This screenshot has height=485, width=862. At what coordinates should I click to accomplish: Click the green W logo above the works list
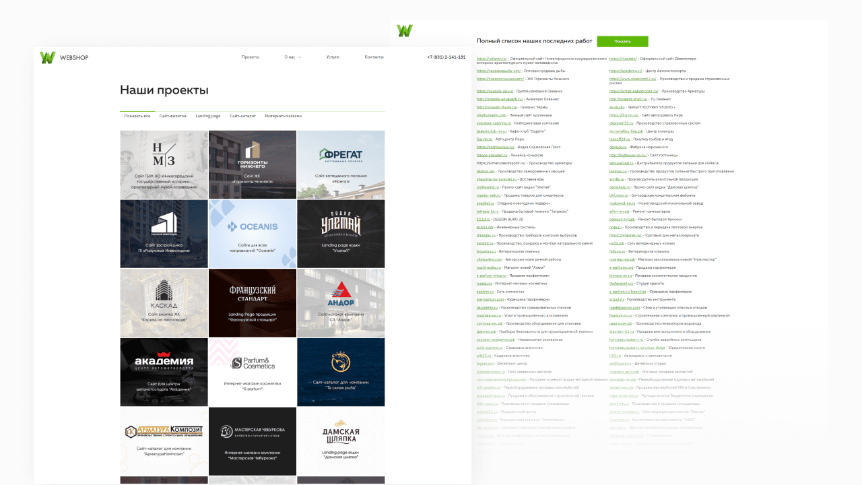coord(405,31)
